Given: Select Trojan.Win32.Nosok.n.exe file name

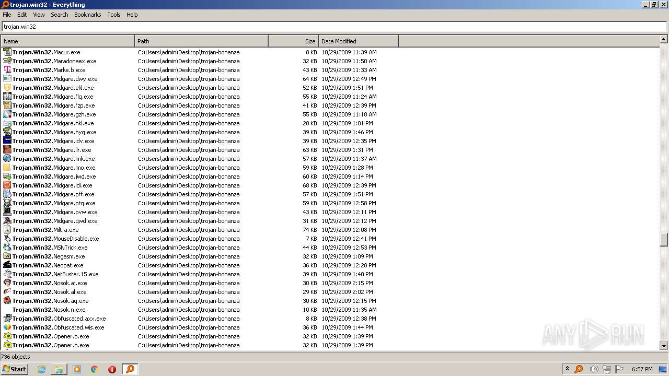Looking at the screenshot, I should point(49,310).
